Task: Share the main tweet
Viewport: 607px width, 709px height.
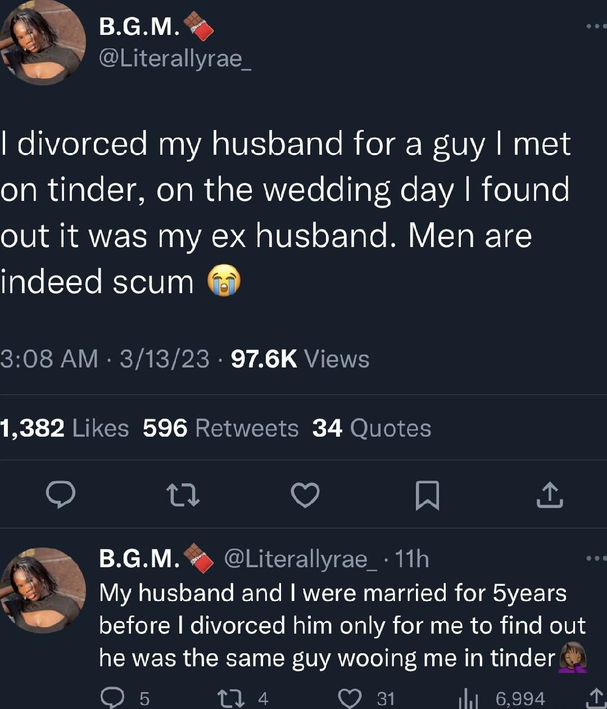Action: click(549, 495)
